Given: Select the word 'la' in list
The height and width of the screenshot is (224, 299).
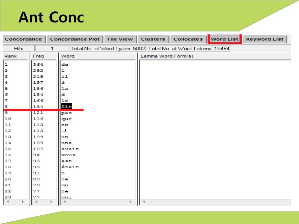Looking at the screenshot, I should pyautogui.click(x=65, y=89).
